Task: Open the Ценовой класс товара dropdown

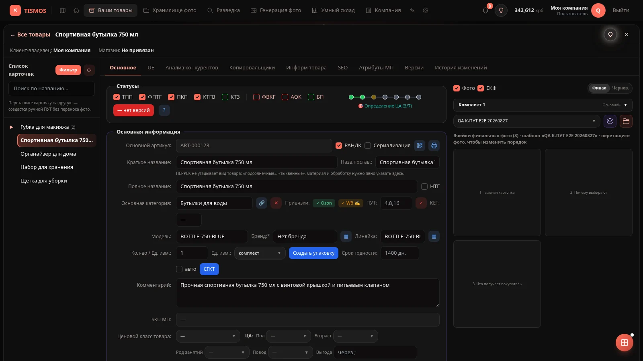Action: click(x=208, y=336)
